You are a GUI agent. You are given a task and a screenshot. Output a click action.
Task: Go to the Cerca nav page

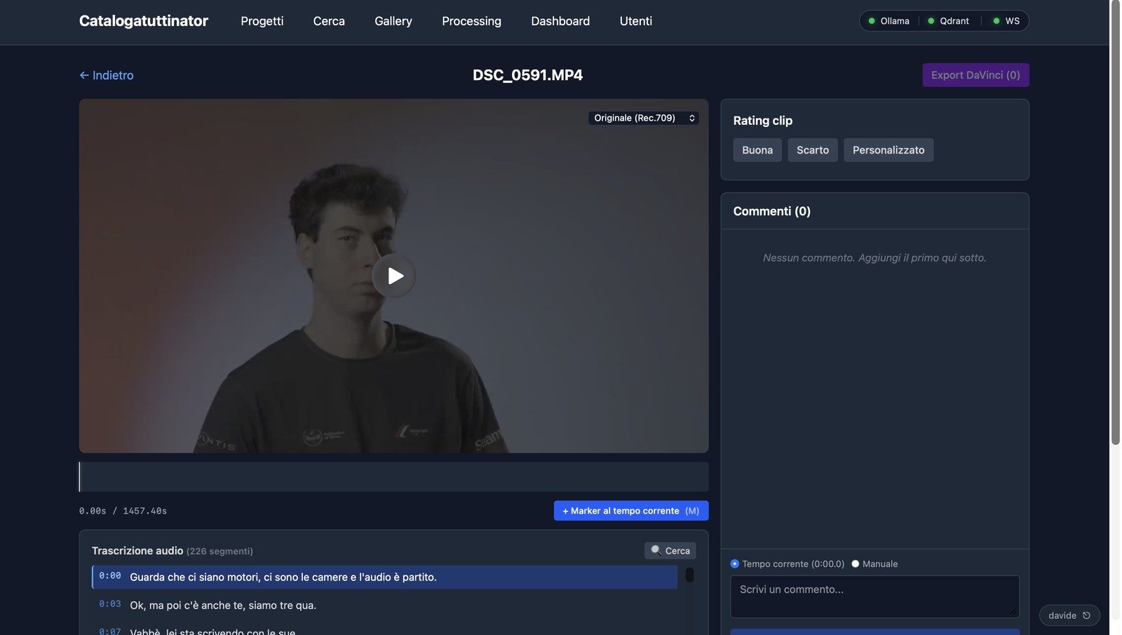coord(329,21)
